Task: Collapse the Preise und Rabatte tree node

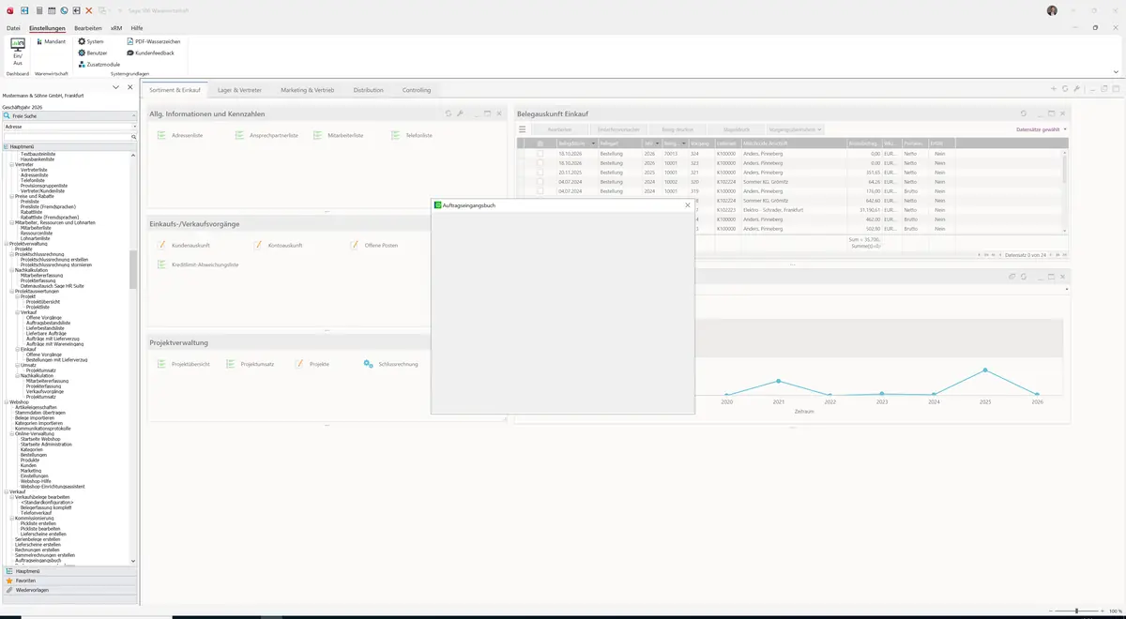Action: [x=12, y=194]
